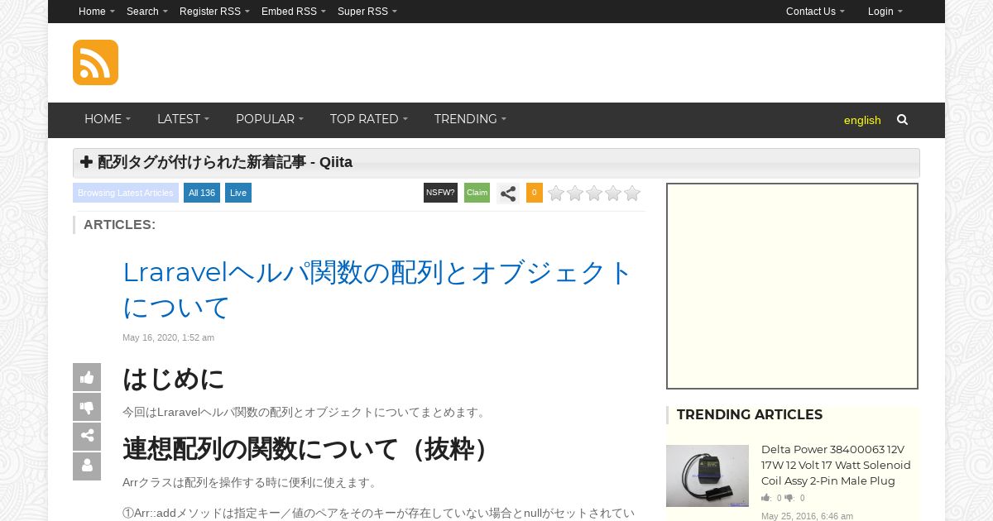Click the user profile icon in sidebar
This screenshot has height=521, width=993.
(x=87, y=466)
